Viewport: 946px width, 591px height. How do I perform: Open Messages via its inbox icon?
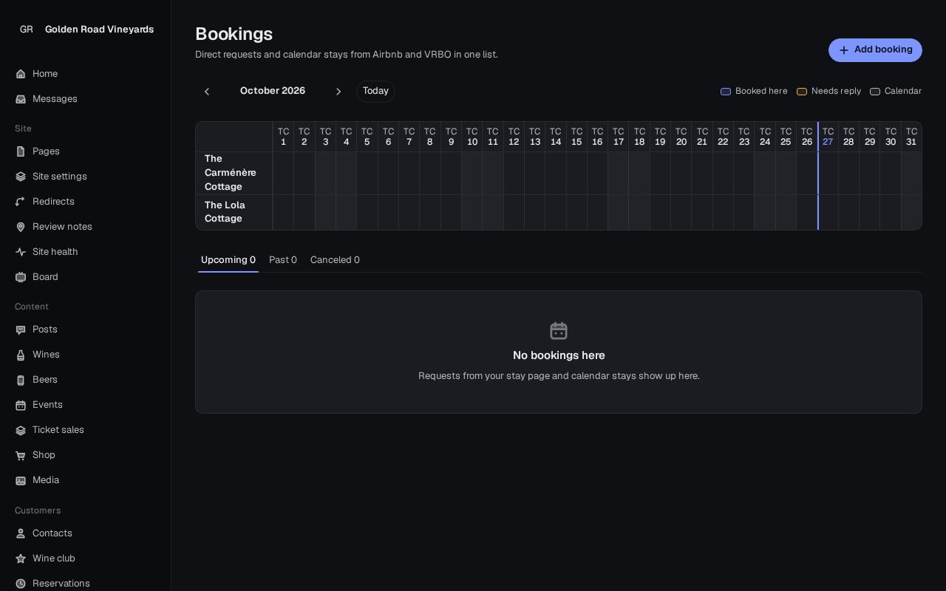pyautogui.click(x=21, y=99)
